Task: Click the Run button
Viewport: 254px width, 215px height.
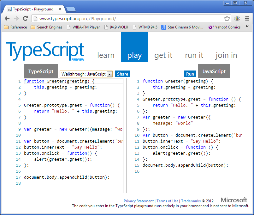Action: (x=190, y=74)
